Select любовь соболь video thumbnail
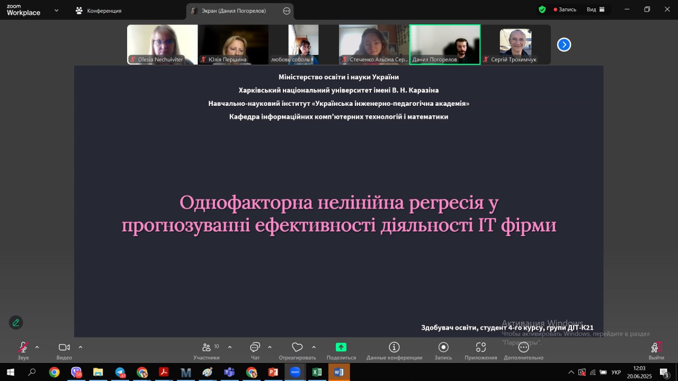This screenshot has width=678, height=381. [x=304, y=44]
